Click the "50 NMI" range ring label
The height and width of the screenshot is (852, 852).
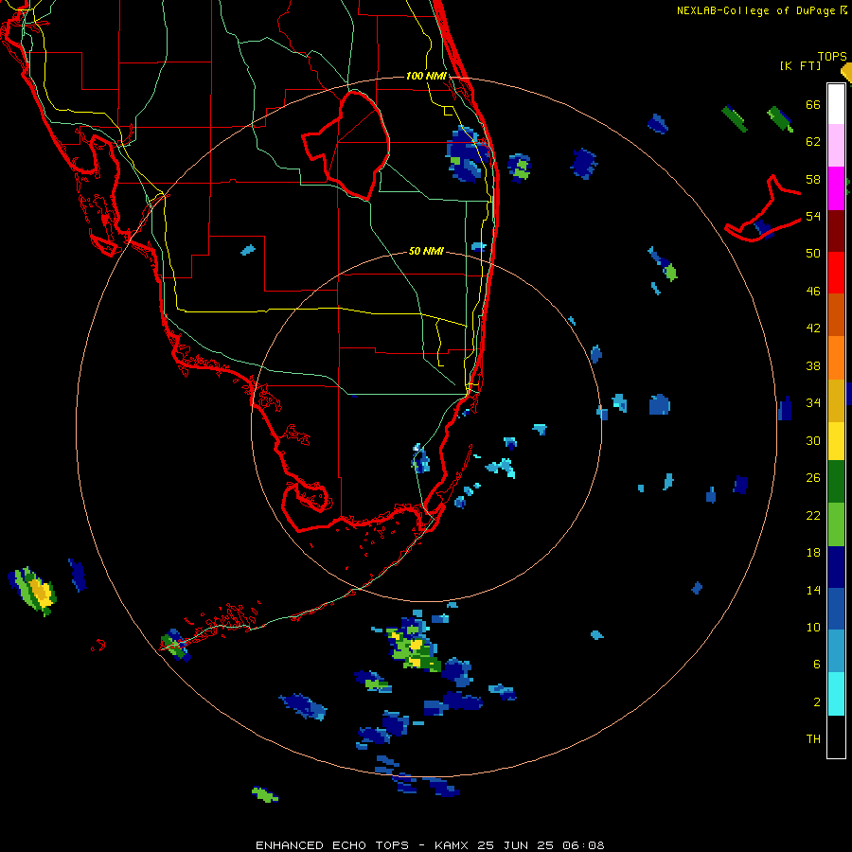tap(426, 251)
